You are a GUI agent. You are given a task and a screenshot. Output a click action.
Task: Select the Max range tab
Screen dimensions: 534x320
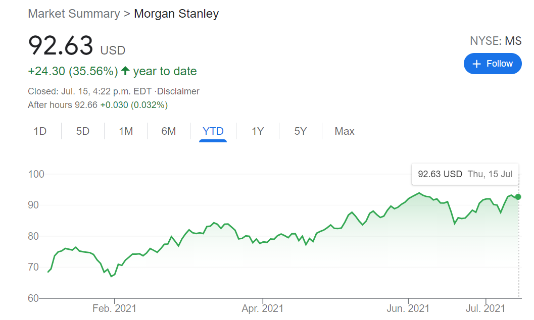coord(345,131)
